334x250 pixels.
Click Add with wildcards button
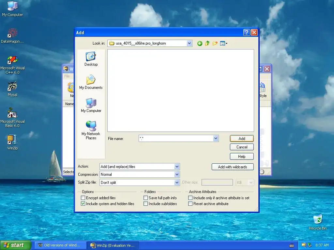pos(233,167)
